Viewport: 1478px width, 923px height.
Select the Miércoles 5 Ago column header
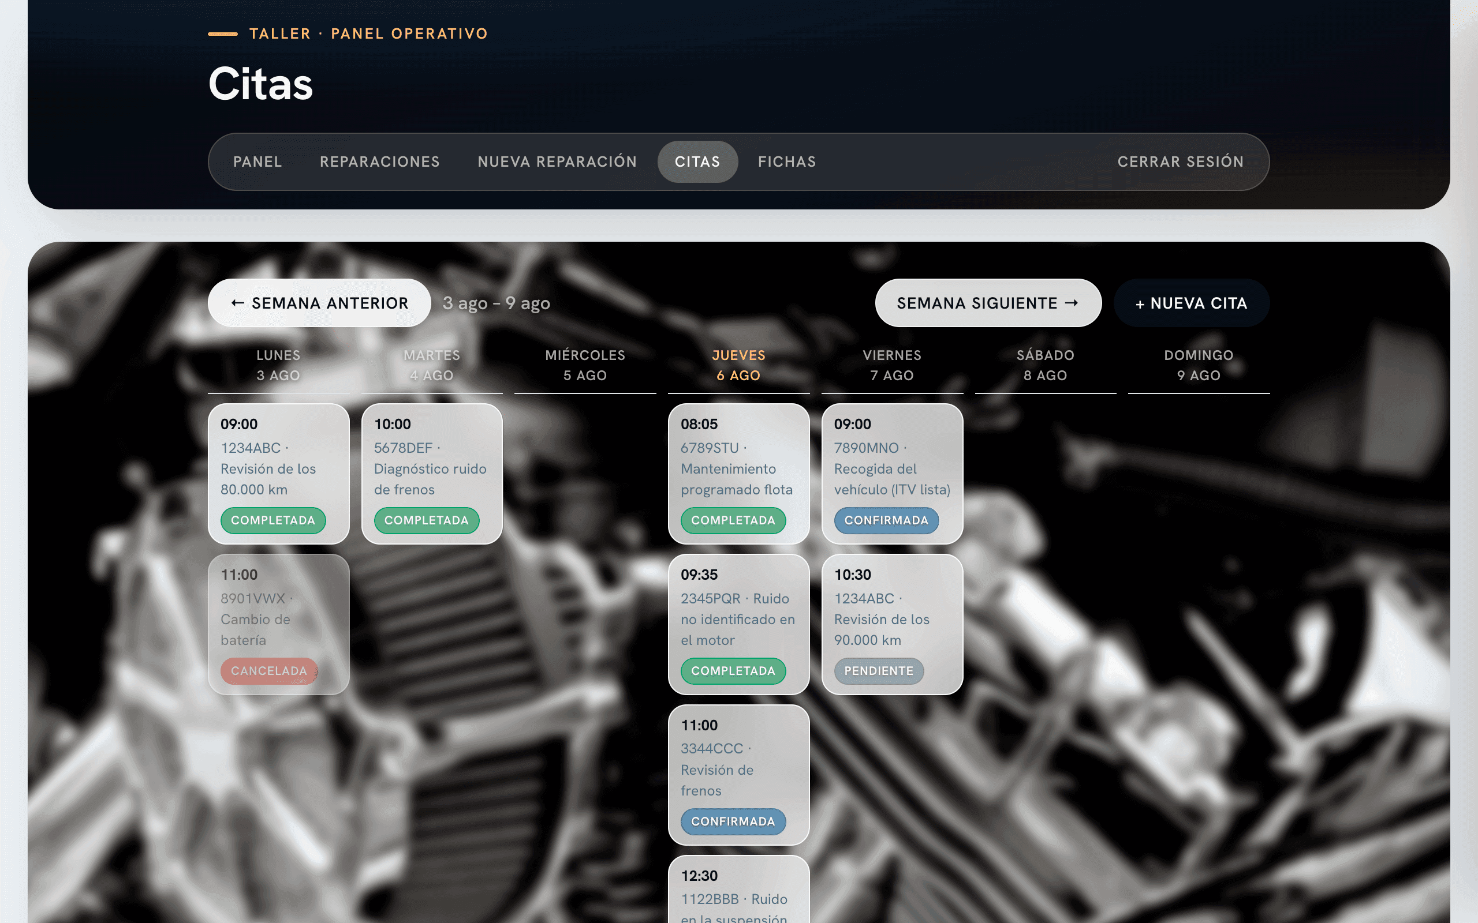(x=585, y=365)
